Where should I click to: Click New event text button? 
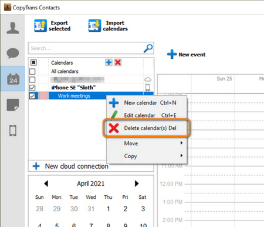[x=192, y=55]
